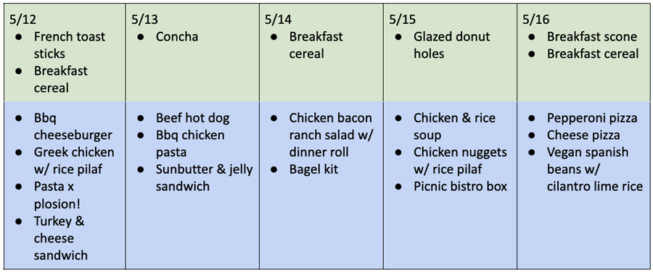Click the 5/12 date header
The height and width of the screenshot is (275, 653).
point(21,20)
